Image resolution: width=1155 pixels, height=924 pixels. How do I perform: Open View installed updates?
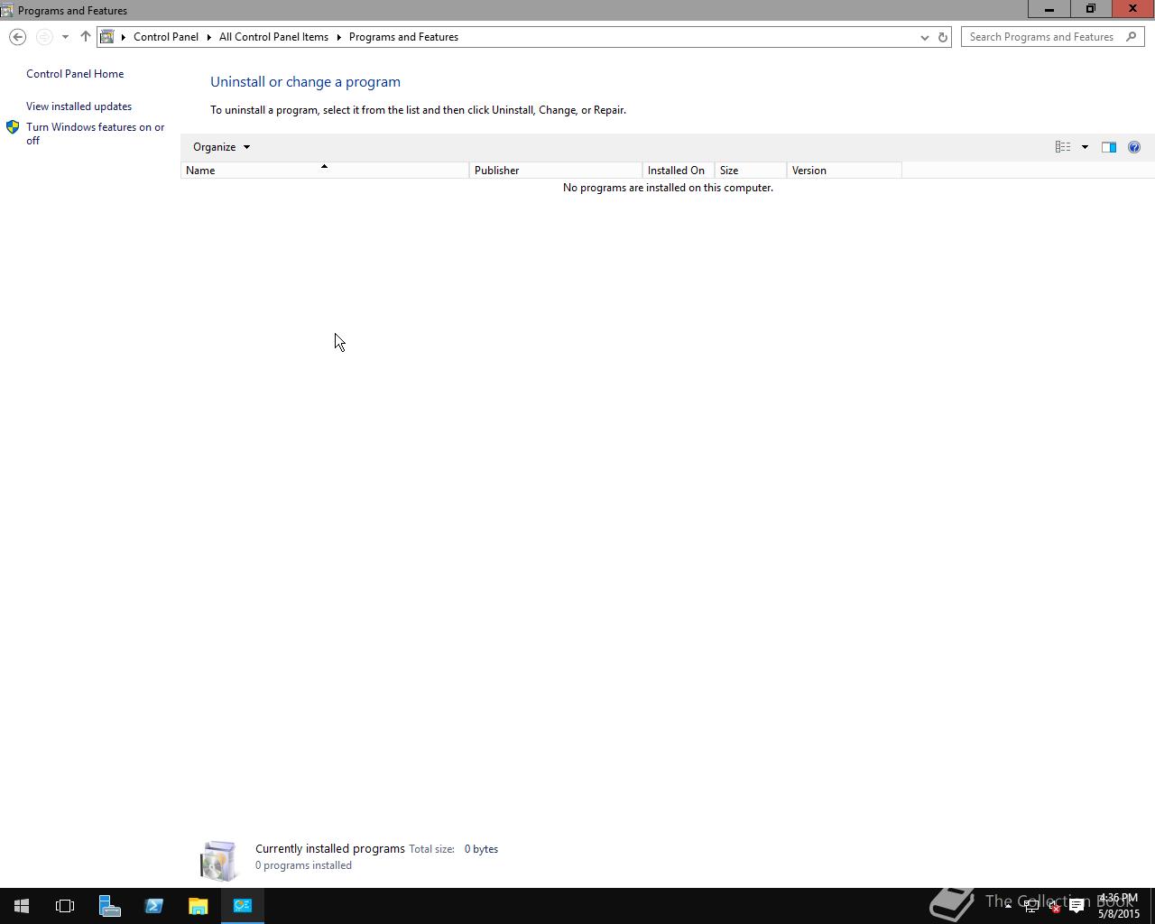[79, 106]
